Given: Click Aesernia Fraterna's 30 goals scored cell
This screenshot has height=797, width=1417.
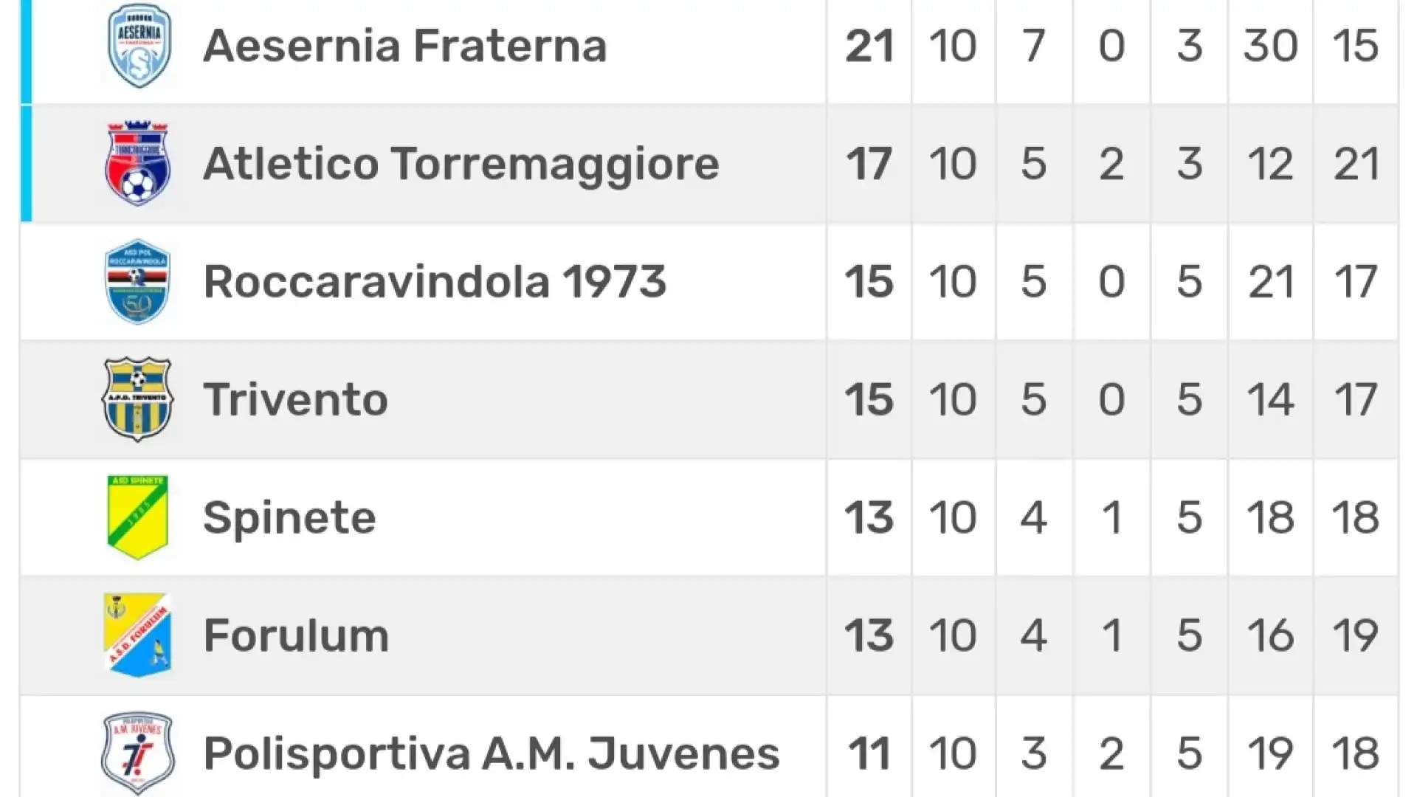Looking at the screenshot, I should pos(1271,46).
